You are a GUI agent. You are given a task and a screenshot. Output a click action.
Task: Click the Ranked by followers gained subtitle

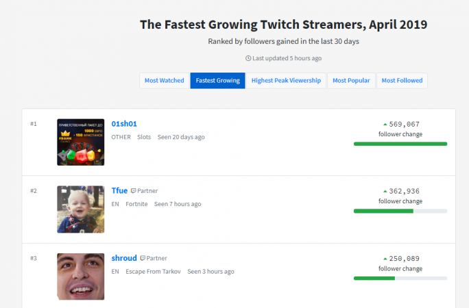pos(284,41)
